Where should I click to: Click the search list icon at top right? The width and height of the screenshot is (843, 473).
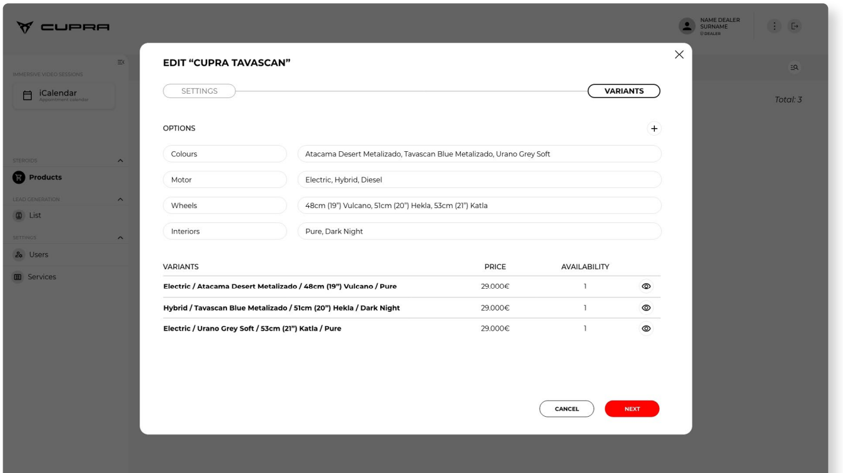[x=794, y=67]
